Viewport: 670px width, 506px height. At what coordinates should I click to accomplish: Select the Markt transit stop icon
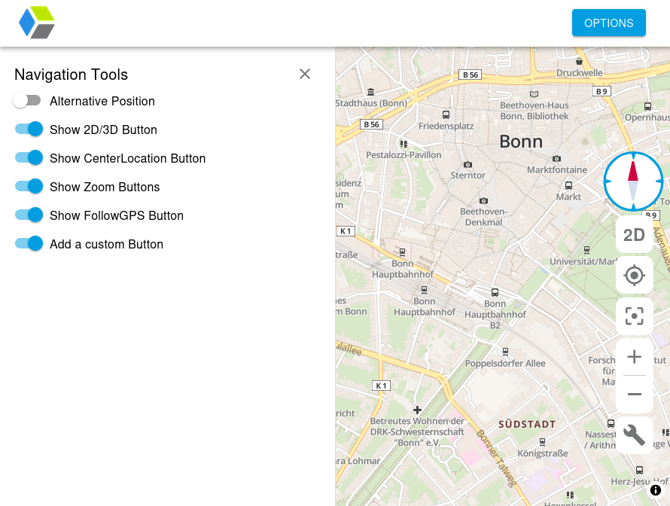click(x=568, y=185)
